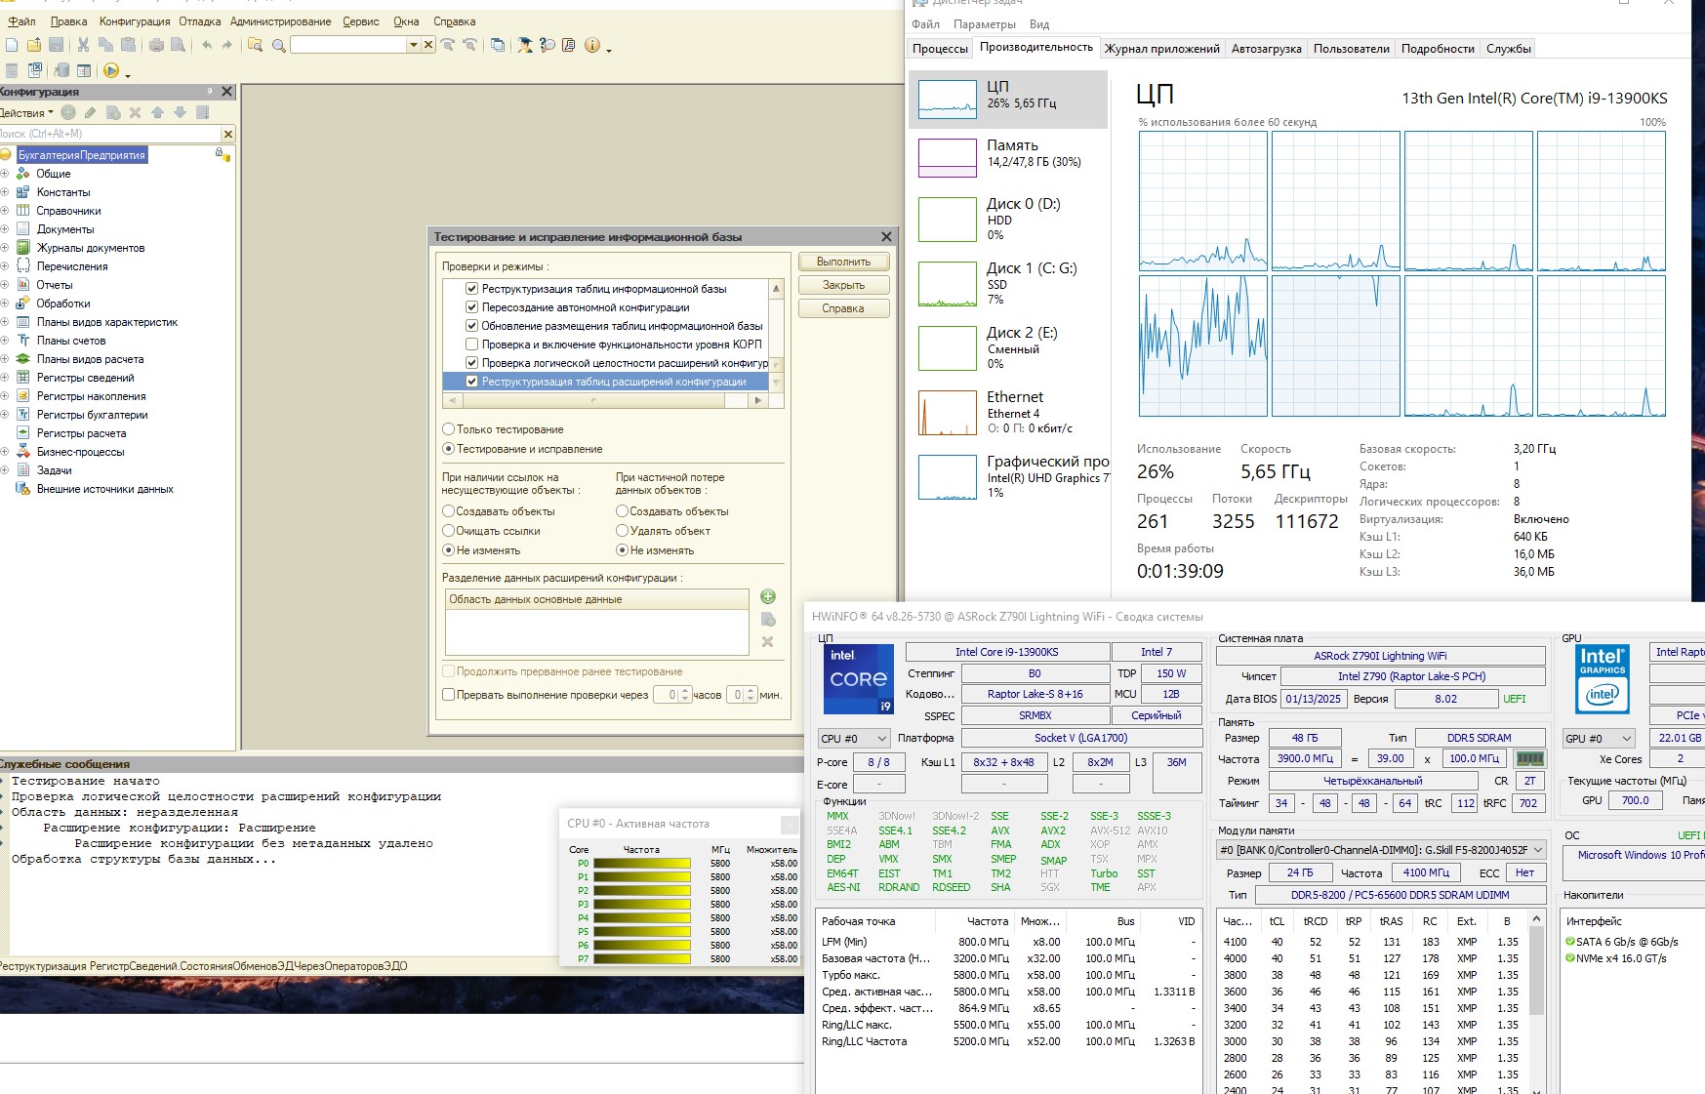This screenshot has height=1094, width=1705.
Task: Select the "Только тестирование" radio button
Action: click(449, 429)
